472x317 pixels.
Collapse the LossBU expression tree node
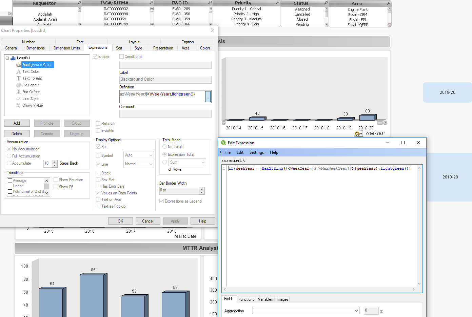7,58
